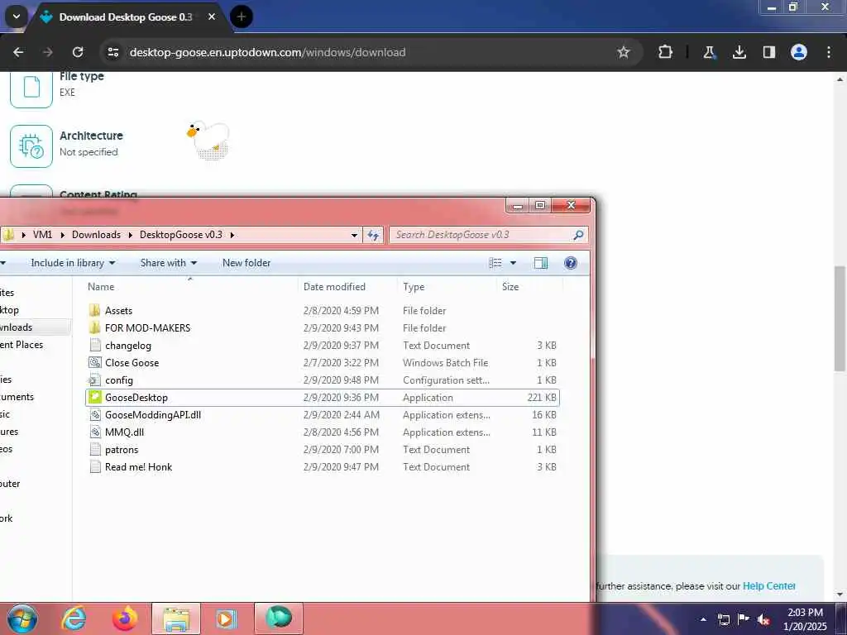The height and width of the screenshot is (635, 847).
Task: Toggle Chrome side panel icon
Action: (x=769, y=52)
